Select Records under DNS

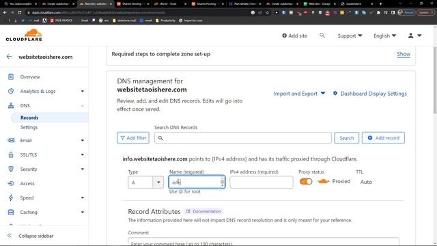point(29,118)
